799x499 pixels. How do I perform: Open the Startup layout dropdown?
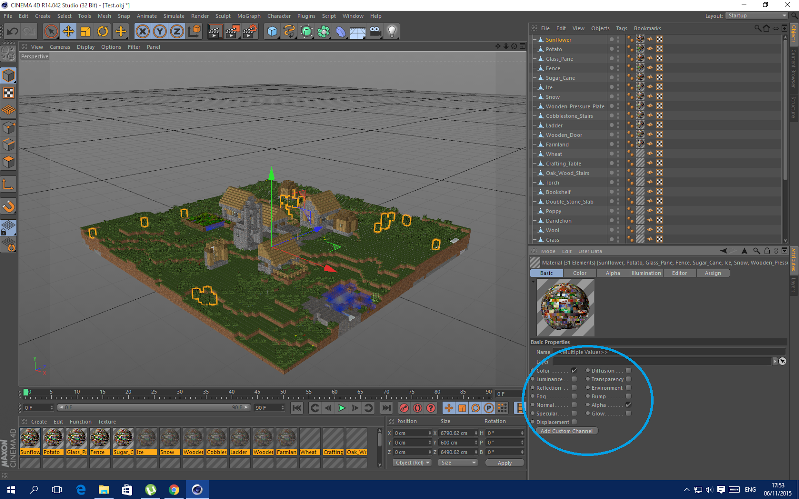(756, 16)
